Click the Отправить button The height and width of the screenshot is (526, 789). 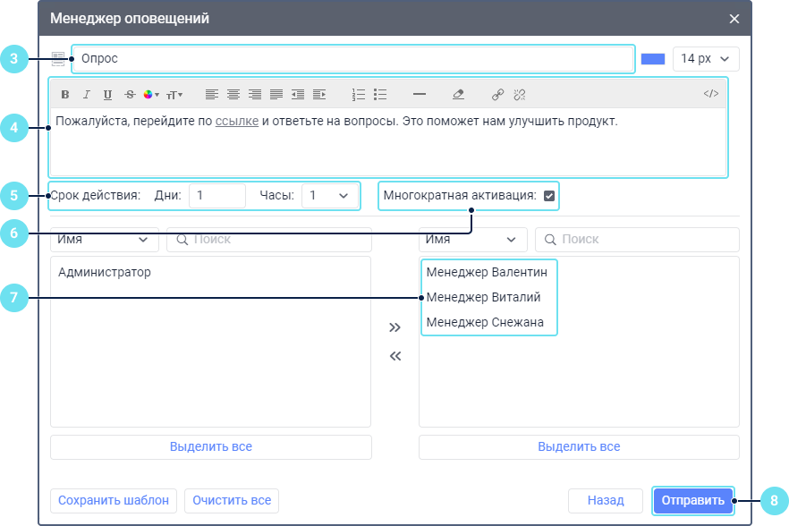click(693, 501)
